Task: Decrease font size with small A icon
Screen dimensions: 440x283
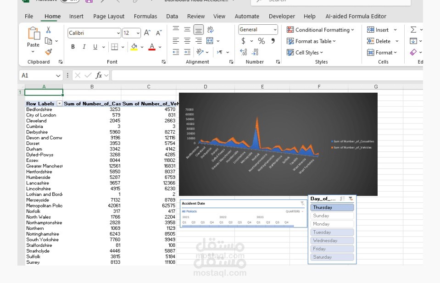Action: point(159,33)
